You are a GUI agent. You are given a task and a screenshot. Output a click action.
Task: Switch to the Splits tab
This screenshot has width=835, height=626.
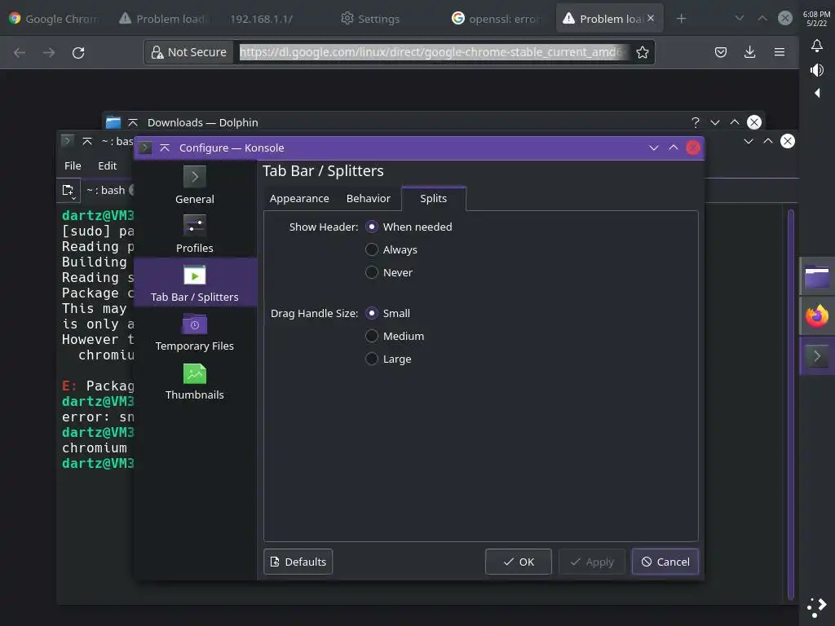point(434,199)
